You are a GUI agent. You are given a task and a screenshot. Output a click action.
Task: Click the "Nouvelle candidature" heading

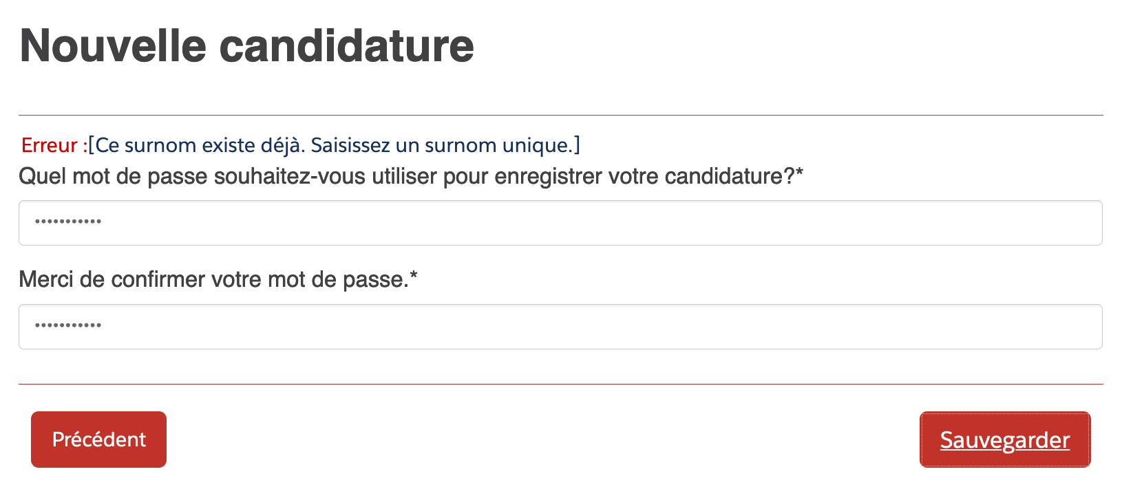click(246, 46)
